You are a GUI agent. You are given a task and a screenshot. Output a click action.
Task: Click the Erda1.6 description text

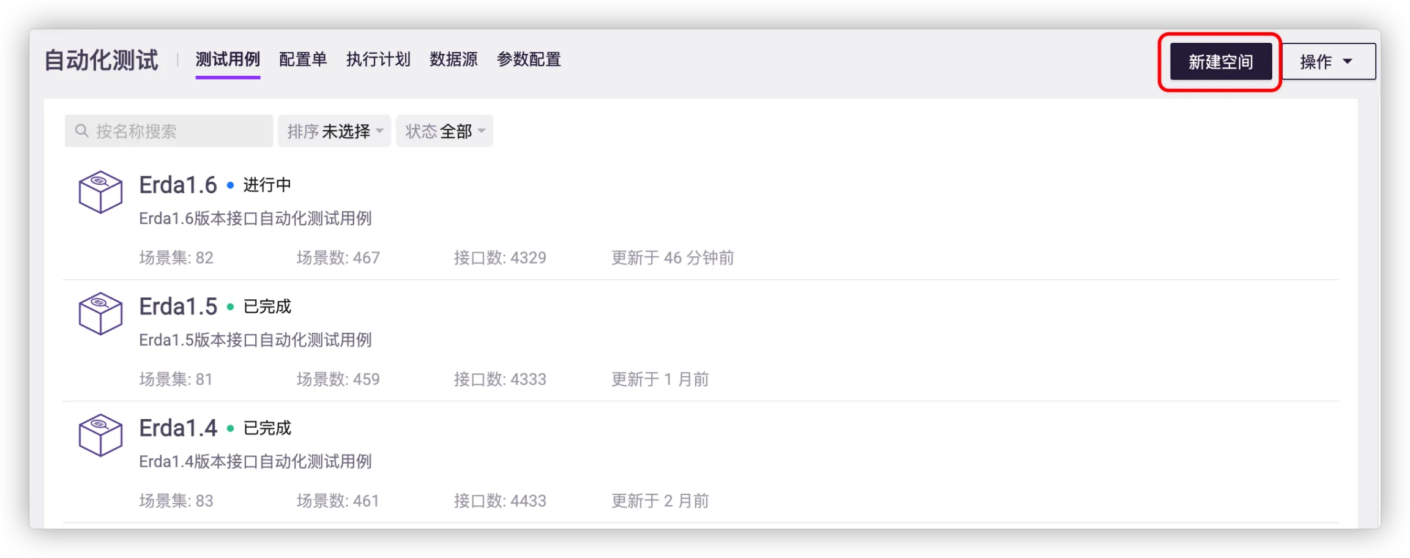(x=255, y=218)
